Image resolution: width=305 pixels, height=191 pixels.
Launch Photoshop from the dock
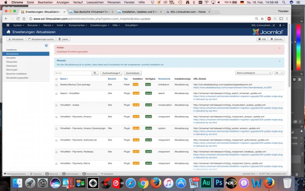pos(218,183)
